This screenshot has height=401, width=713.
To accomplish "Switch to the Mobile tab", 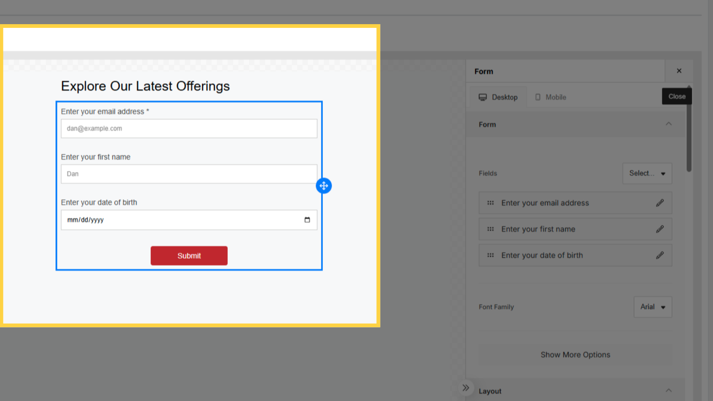I will tap(551, 97).
